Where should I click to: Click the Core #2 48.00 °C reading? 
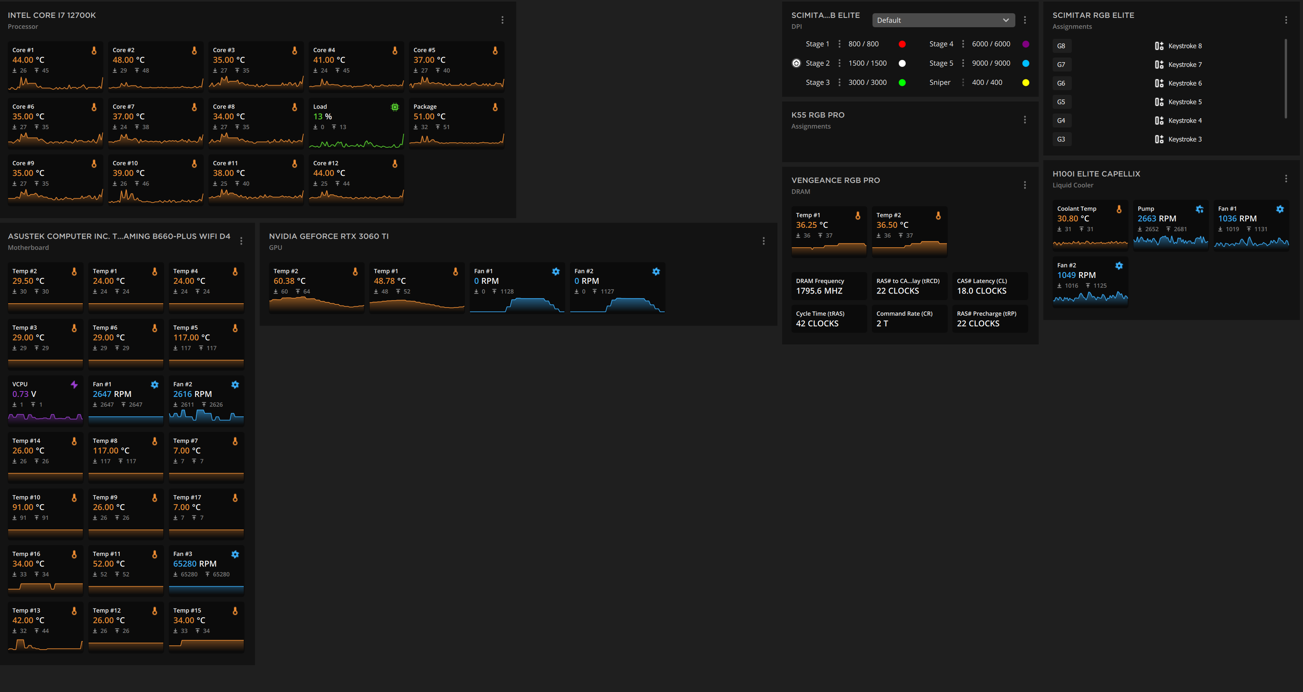pos(129,60)
